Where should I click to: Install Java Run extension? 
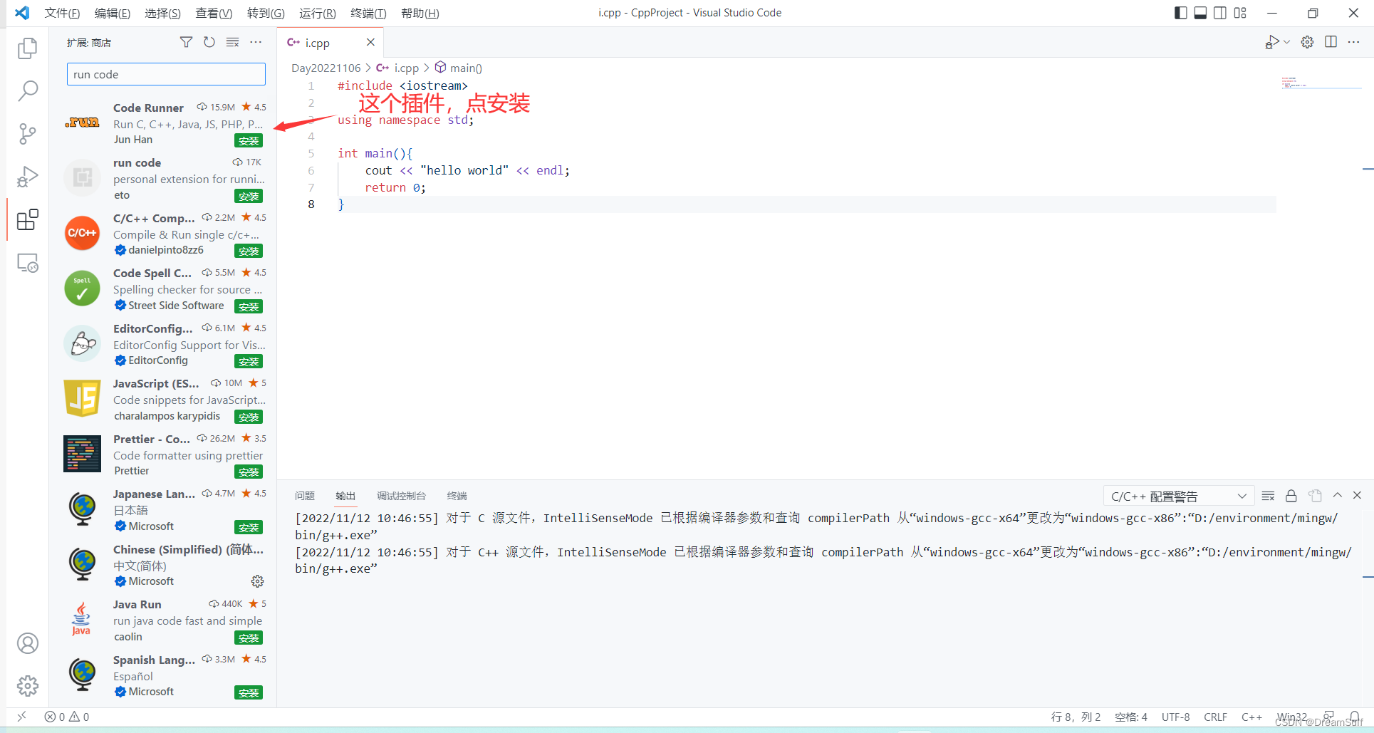249,638
